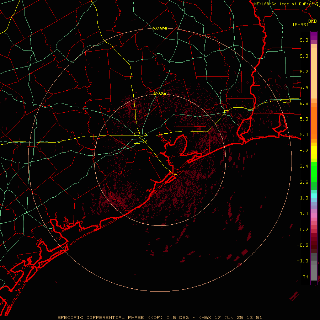The height and width of the screenshot is (320, 320).
Task: Click the 3.4 scale value label
Action: click(x=304, y=166)
